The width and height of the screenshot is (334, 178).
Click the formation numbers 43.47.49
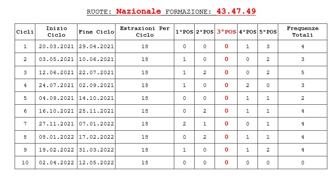[236, 11]
